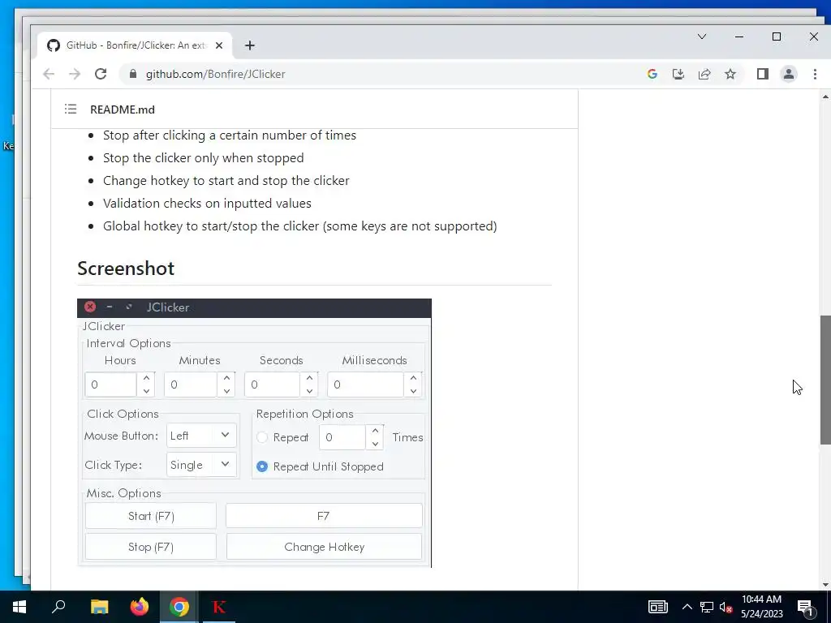Click the browser back arrow
Image resolution: width=831 pixels, height=623 pixels.
49,74
